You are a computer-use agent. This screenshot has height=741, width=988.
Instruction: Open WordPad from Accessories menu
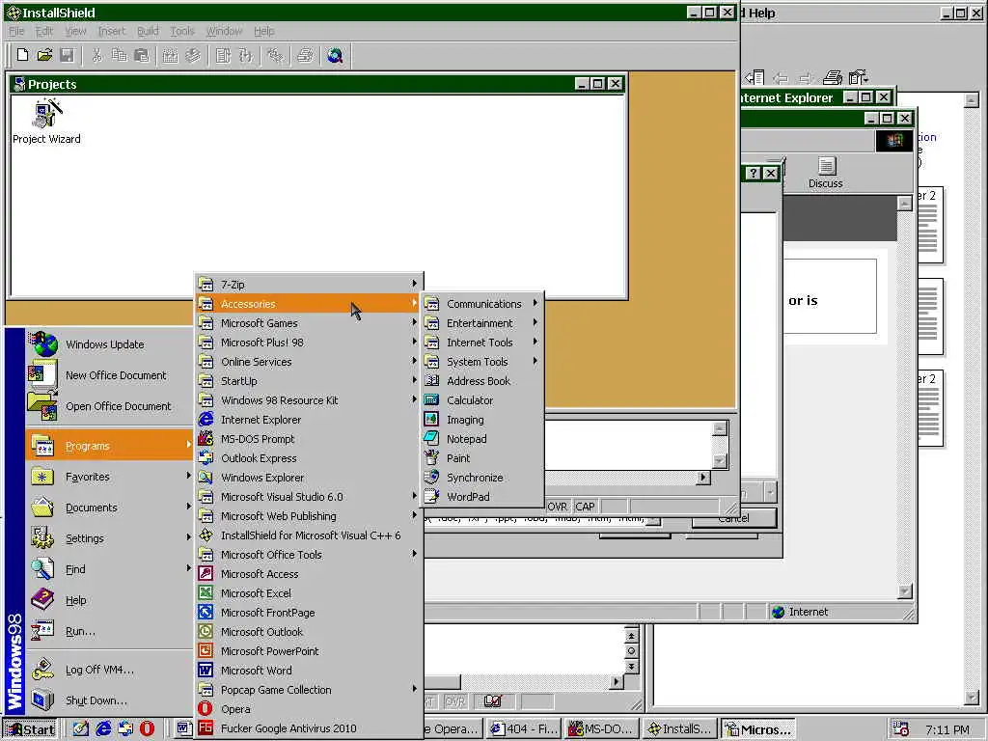pos(482,497)
